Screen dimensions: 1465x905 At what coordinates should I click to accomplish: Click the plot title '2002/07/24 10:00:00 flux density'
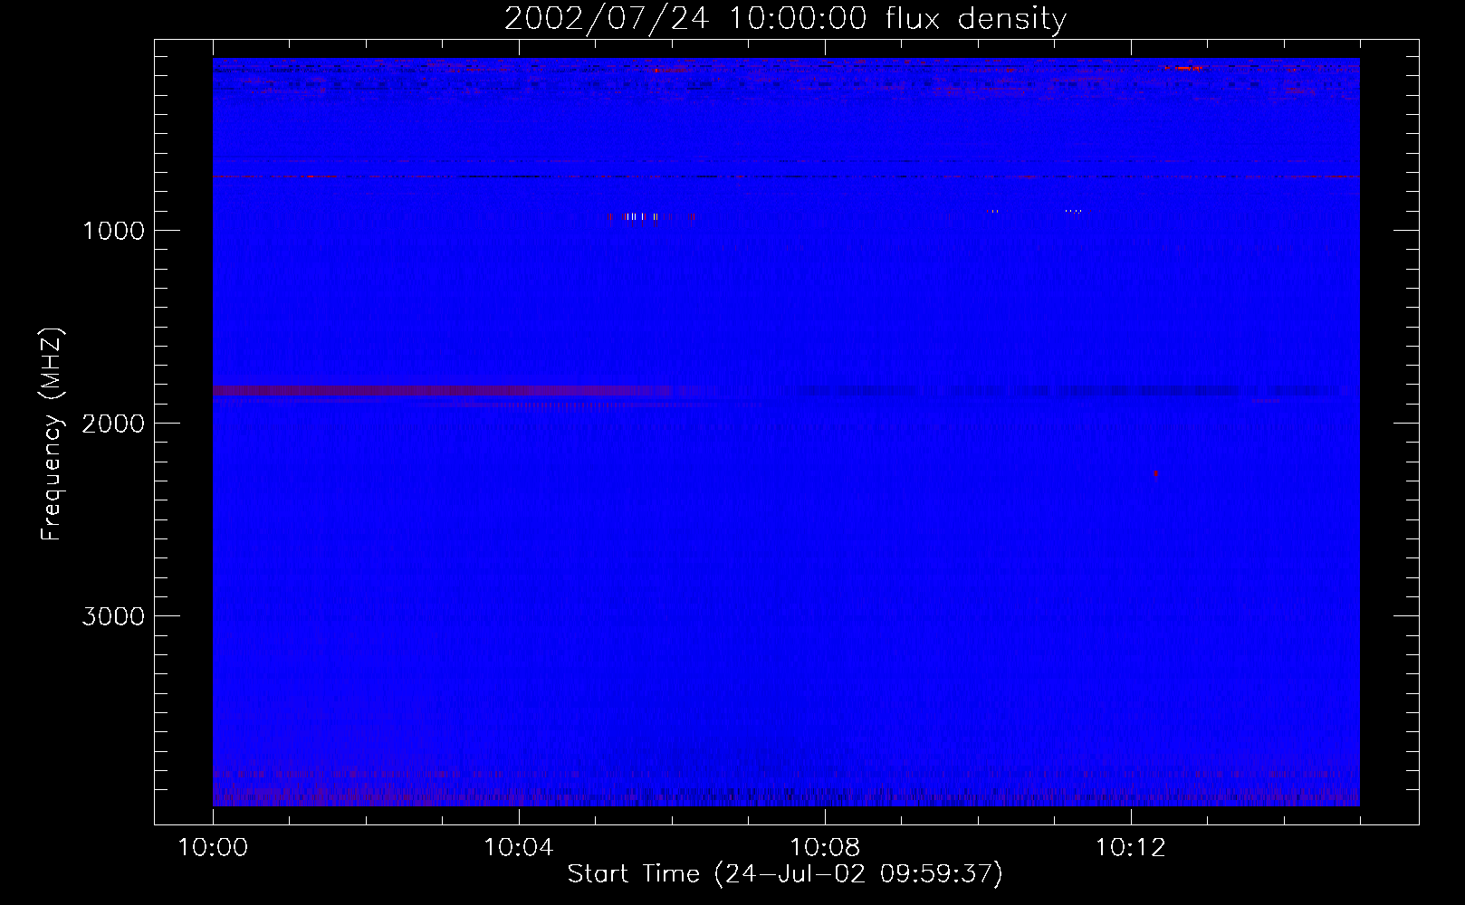tap(785, 18)
